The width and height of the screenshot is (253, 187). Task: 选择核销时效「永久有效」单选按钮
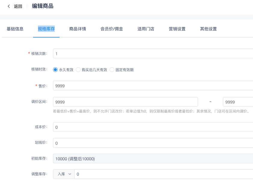55,69
